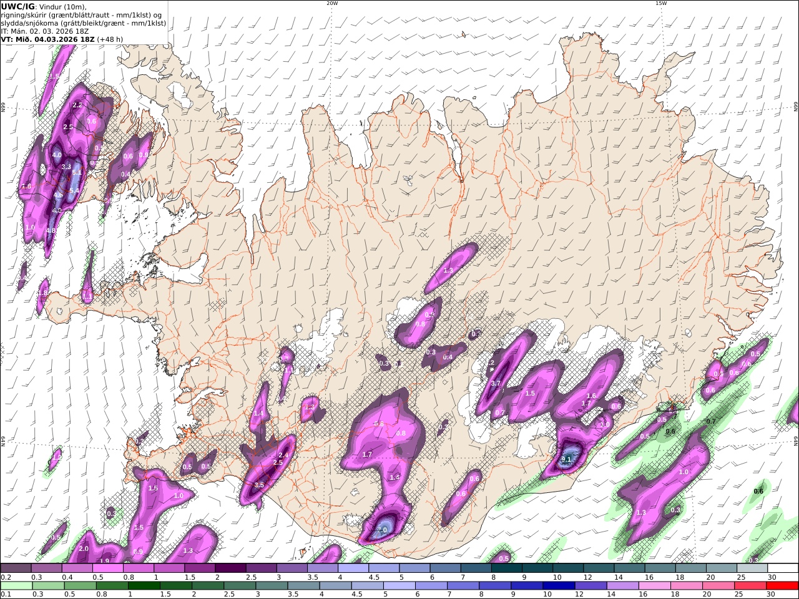Pick the snow legend swatch between 4 and 4.5
Viewport: 799px width, 599px height.
(353, 568)
